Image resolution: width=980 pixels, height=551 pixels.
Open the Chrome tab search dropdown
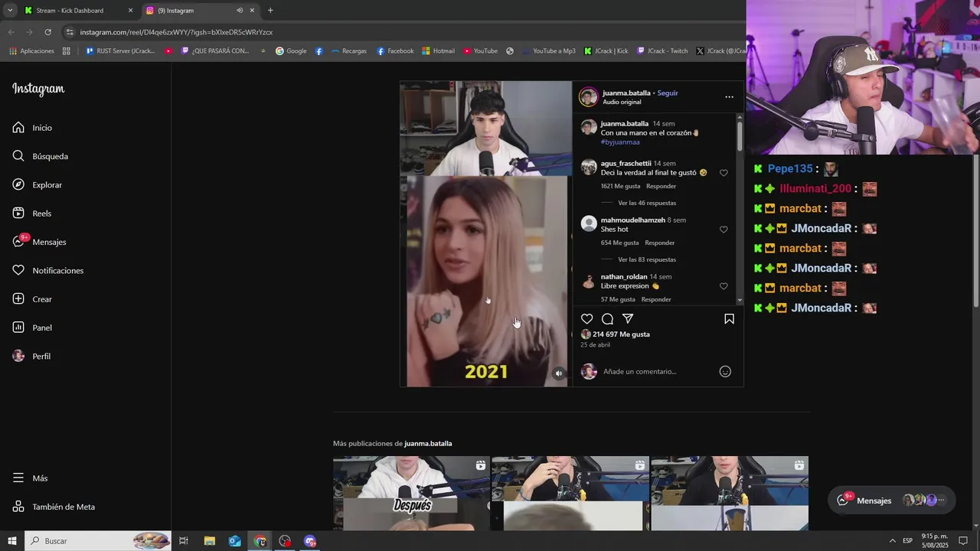coord(9,11)
